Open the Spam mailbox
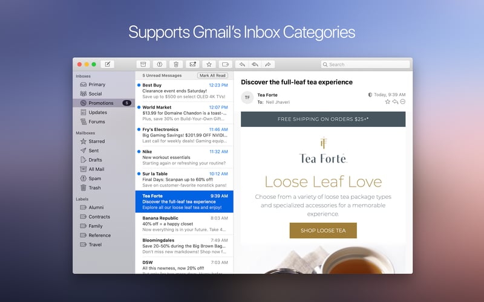 coord(103,178)
